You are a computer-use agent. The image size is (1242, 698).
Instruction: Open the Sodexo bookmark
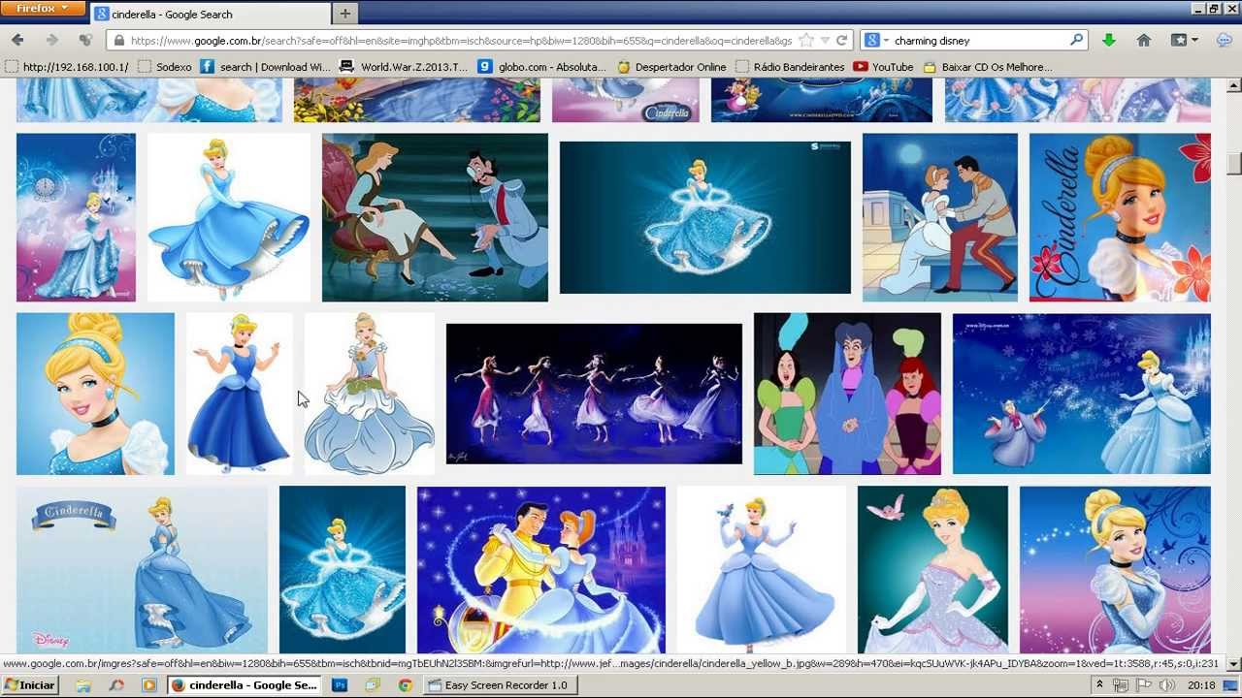(165, 67)
